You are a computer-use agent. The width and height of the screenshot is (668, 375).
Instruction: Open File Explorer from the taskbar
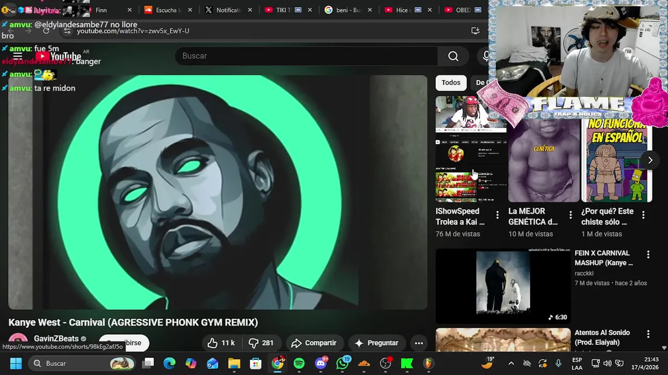234,364
